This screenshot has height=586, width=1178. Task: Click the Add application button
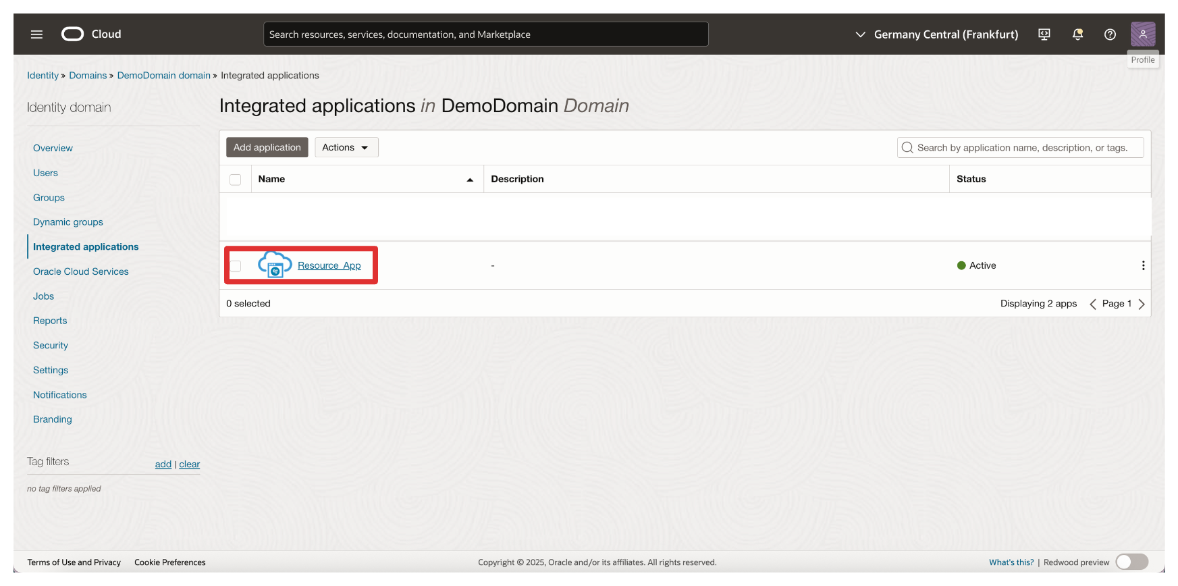pyautogui.click(x=267, y=147)
